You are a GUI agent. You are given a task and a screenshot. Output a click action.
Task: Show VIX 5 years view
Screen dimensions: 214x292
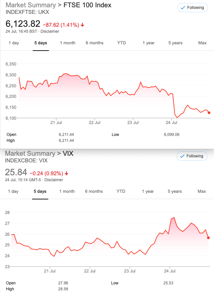click(x=175, y=191)
